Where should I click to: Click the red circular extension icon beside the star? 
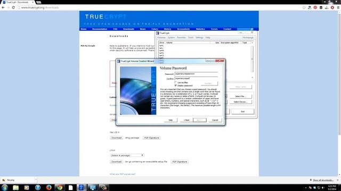(x=315, y=7)
